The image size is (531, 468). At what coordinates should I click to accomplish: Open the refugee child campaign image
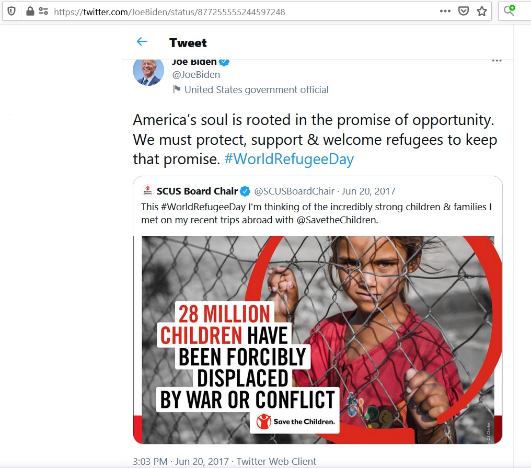[x=317, y=339]
